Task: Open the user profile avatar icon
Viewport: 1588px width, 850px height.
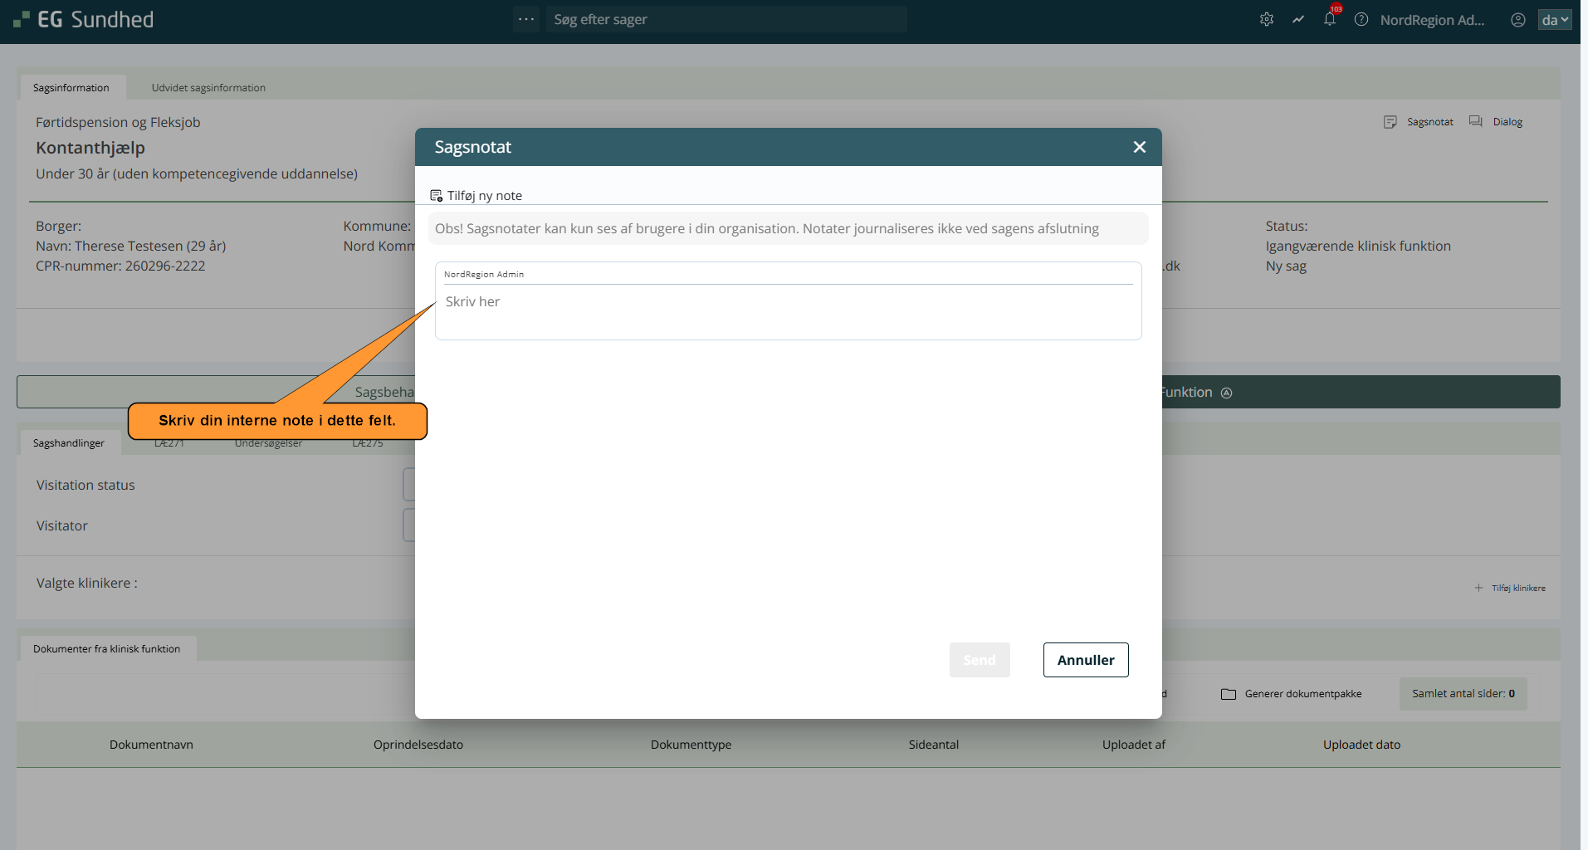Action: (1518, 20)
